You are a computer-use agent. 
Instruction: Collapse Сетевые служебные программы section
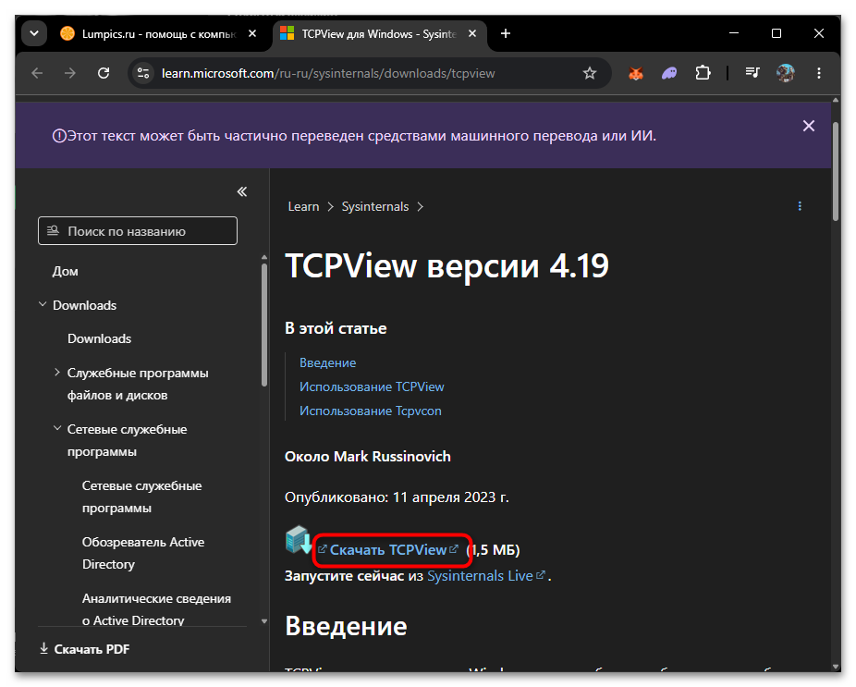[57, 429]
